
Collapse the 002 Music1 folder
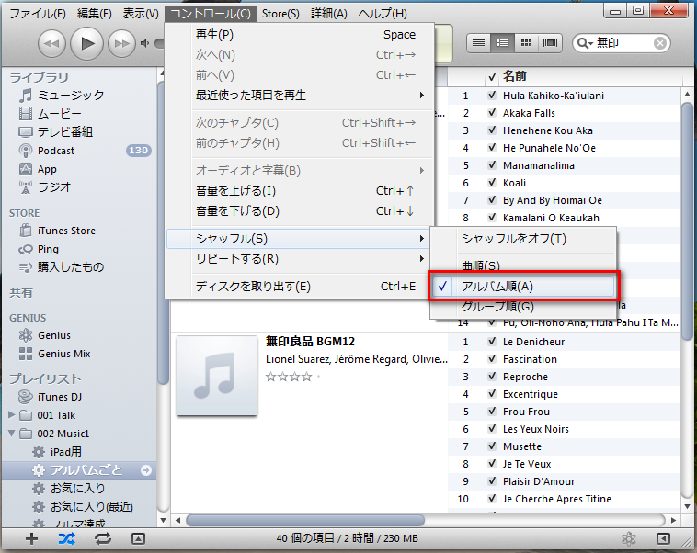pyautogui.click(x=12, y=433)
